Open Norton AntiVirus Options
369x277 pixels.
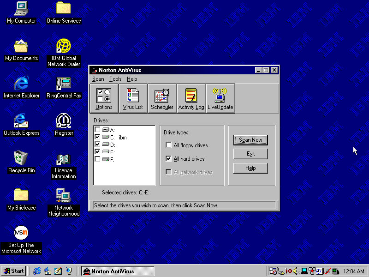pos(104,98)
